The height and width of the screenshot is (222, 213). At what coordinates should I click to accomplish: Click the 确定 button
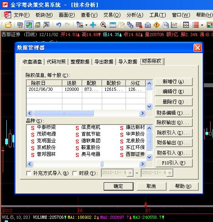(x=118, y=186)
